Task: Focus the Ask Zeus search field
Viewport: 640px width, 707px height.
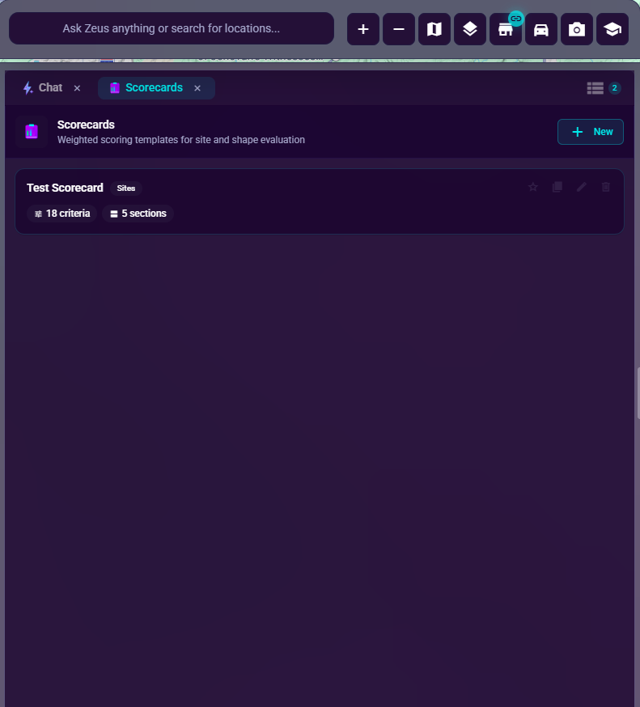Action: click(x=172, y=28)
